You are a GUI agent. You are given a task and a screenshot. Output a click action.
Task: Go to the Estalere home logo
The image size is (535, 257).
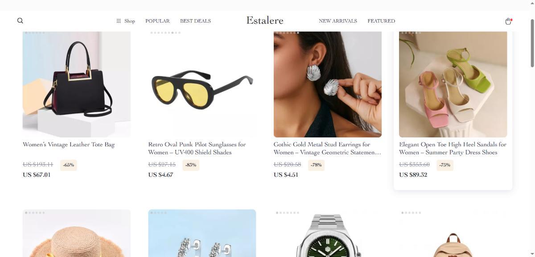[265, 21]
